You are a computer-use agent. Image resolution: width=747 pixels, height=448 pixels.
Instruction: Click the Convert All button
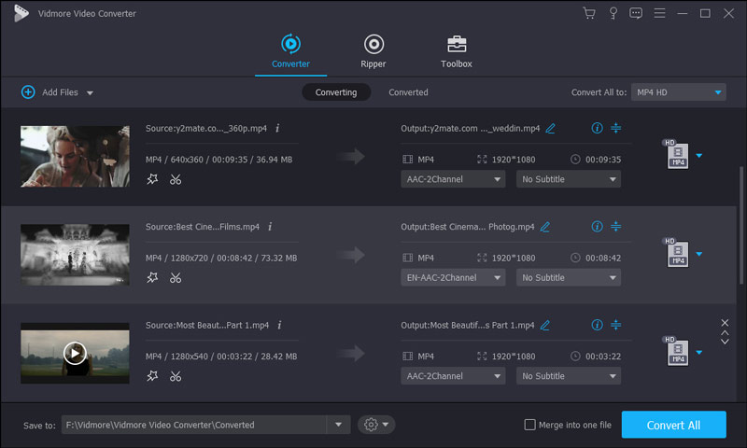point(673,425)
